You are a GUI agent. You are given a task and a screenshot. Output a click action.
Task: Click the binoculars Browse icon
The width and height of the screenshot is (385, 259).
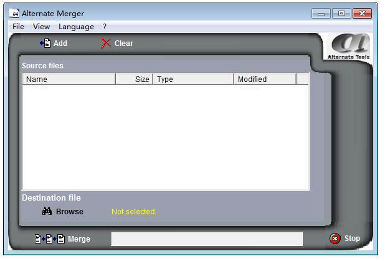pos(47,211)
